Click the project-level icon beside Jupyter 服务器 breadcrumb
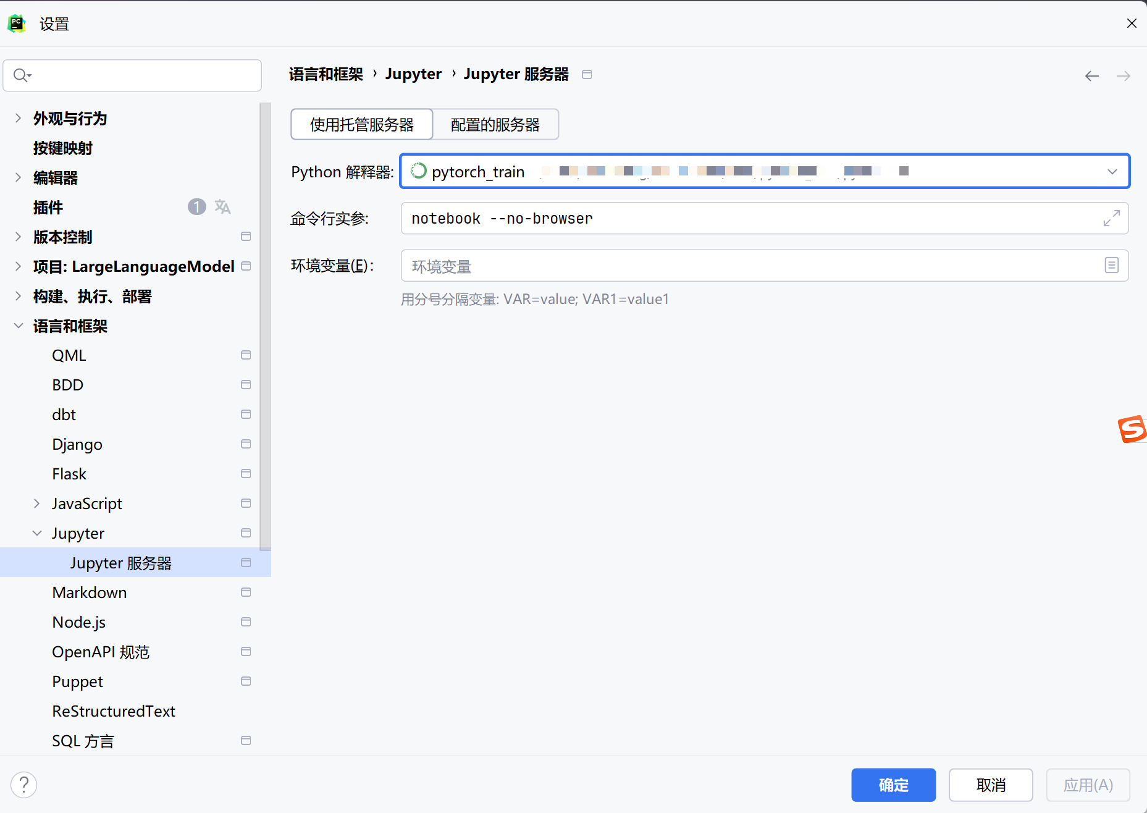 tap(587, 74)
